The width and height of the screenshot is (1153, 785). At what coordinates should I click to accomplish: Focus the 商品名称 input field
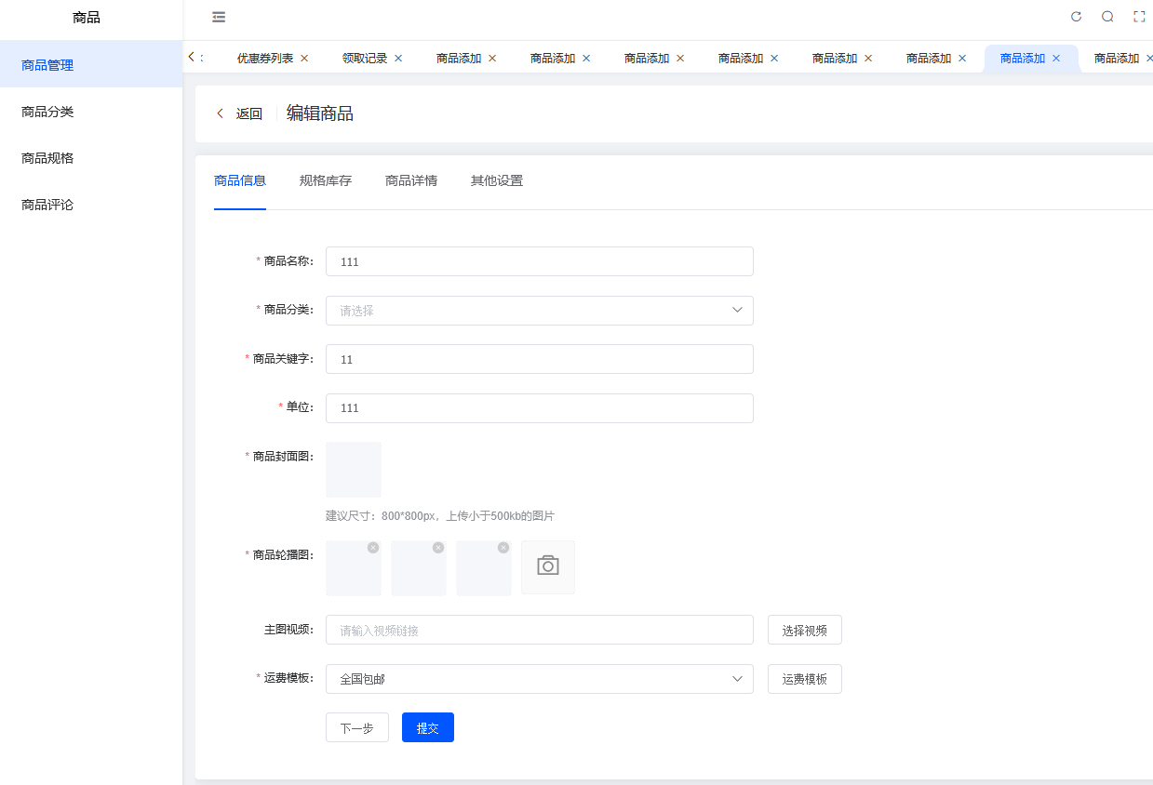540,261
